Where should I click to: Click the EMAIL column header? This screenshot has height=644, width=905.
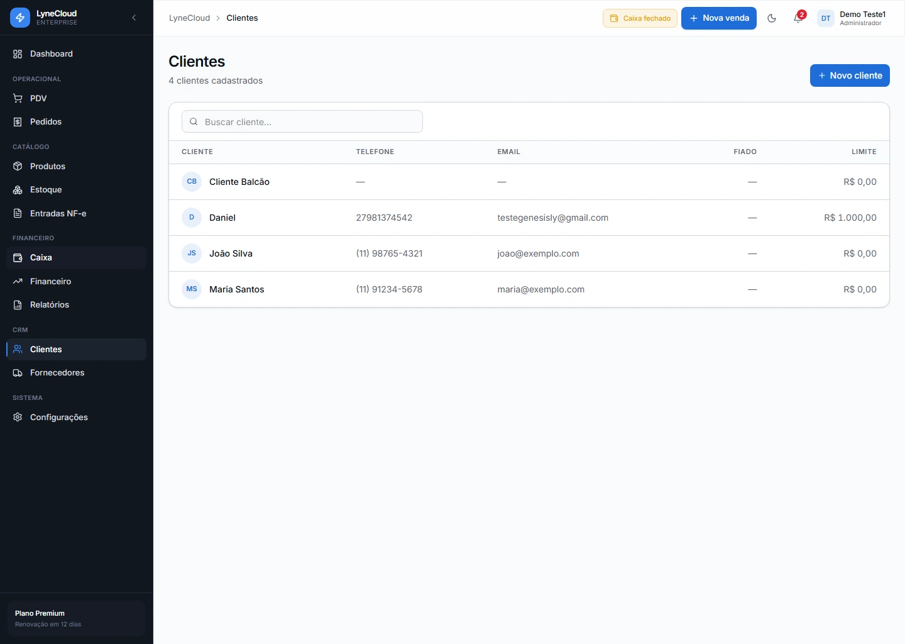click(508, 152)
